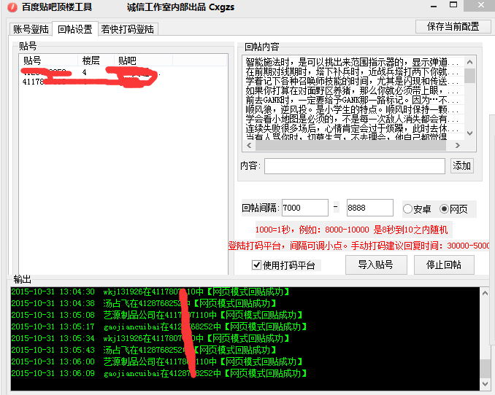This screenshot has width=495, height=395.
Task: Click the left arrow of reply content horizontal scrollbar
Action: (249, 145)
